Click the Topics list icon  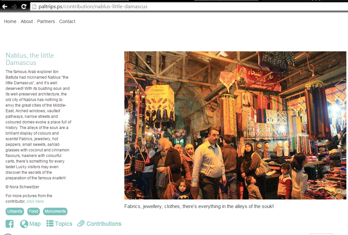[x=50, y=223]
